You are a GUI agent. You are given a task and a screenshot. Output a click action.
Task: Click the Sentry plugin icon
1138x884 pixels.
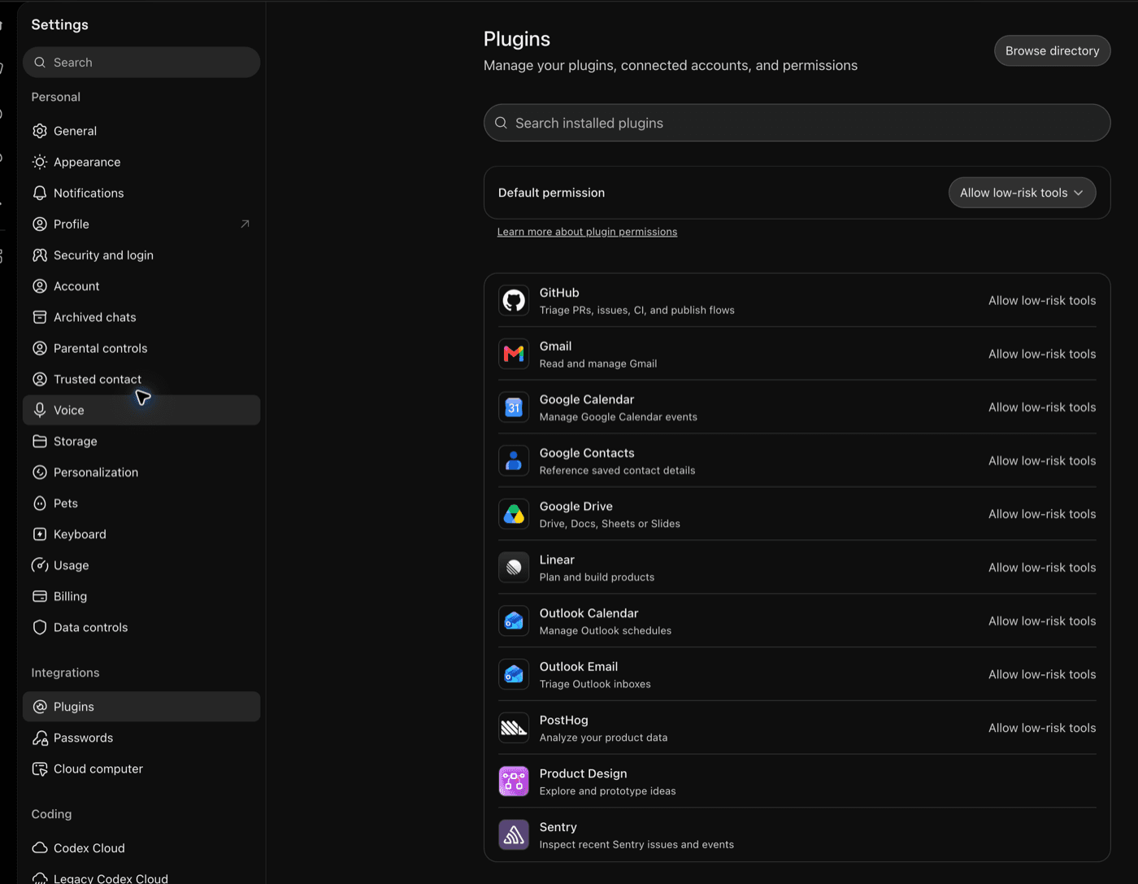click(x=514, y=835)
